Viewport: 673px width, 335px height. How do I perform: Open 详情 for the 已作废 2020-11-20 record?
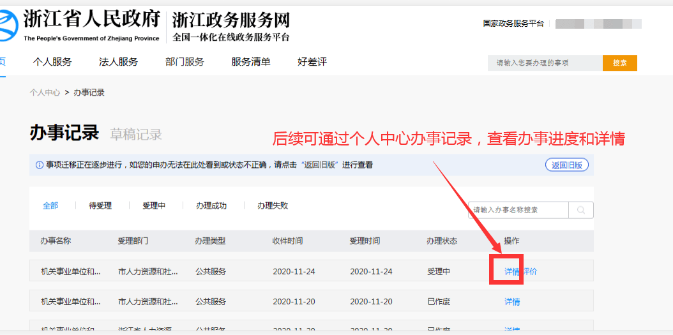(512, 302)
